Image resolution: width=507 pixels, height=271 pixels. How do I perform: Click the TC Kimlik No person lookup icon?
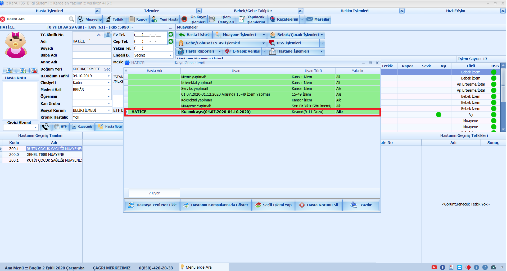[108, 35]
